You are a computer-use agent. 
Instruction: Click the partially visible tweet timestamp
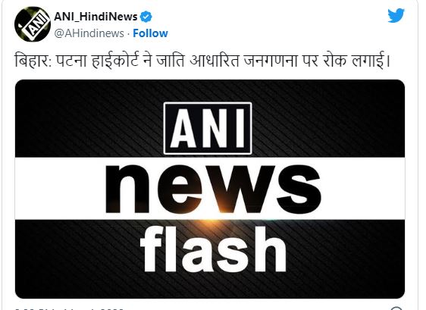[x=69, y=308]
